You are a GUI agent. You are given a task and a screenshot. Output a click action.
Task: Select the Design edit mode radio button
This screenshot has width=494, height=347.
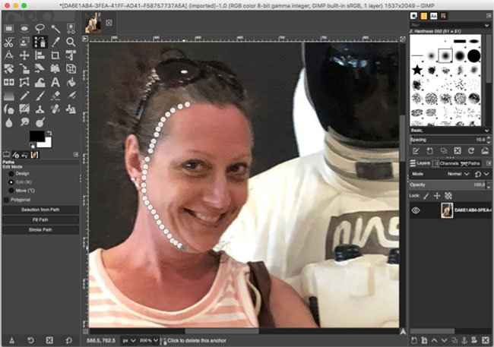(x=11, y=173)
